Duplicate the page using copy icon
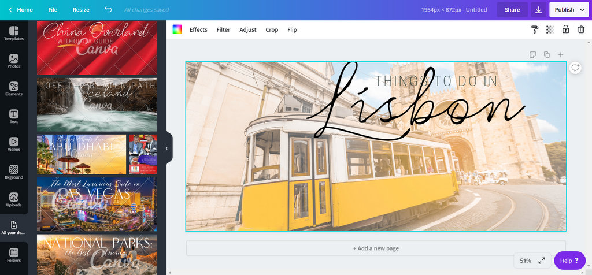This screenshot has width=592, height=275. pos(546,55)
